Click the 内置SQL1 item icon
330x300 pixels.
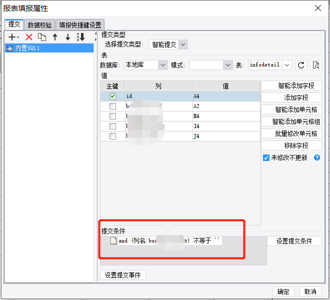tap(9, 48)
